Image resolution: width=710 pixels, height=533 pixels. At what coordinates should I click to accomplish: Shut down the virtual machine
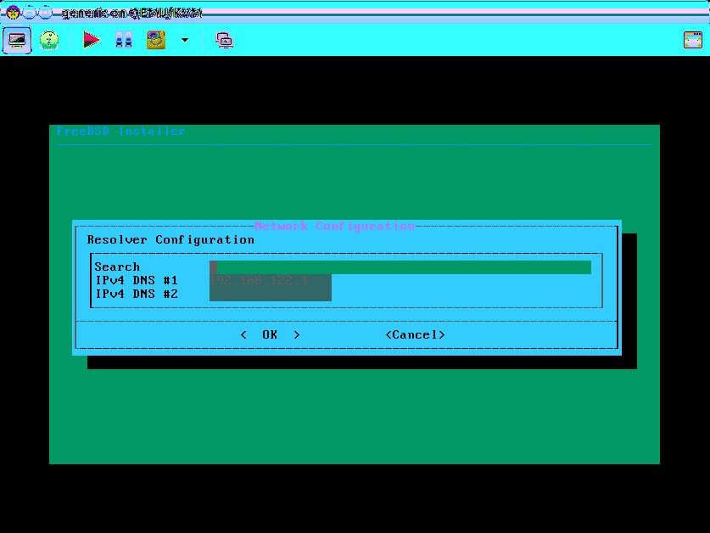[x=156, y=40]
